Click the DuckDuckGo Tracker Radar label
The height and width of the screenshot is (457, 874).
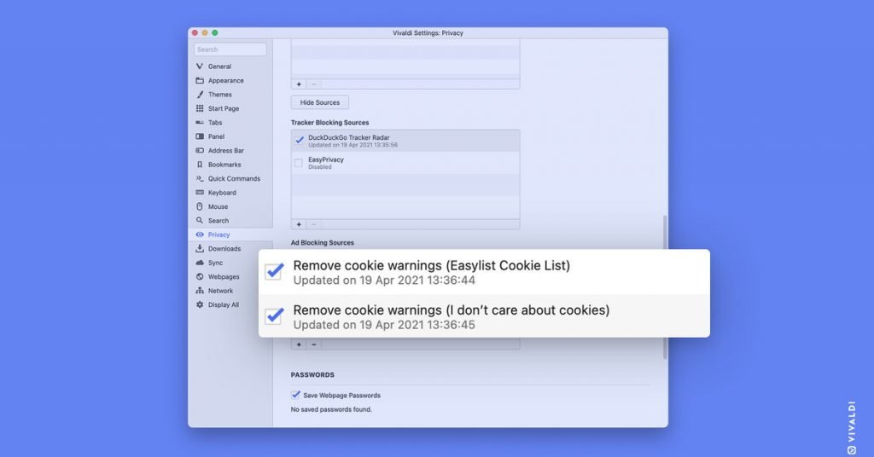(x=349, y=137)
